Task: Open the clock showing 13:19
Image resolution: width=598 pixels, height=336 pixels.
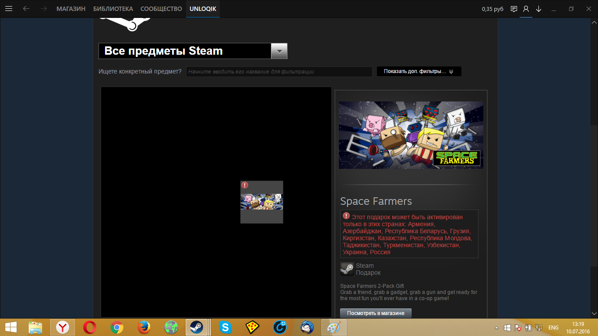Action: click(x=578, y=327)
